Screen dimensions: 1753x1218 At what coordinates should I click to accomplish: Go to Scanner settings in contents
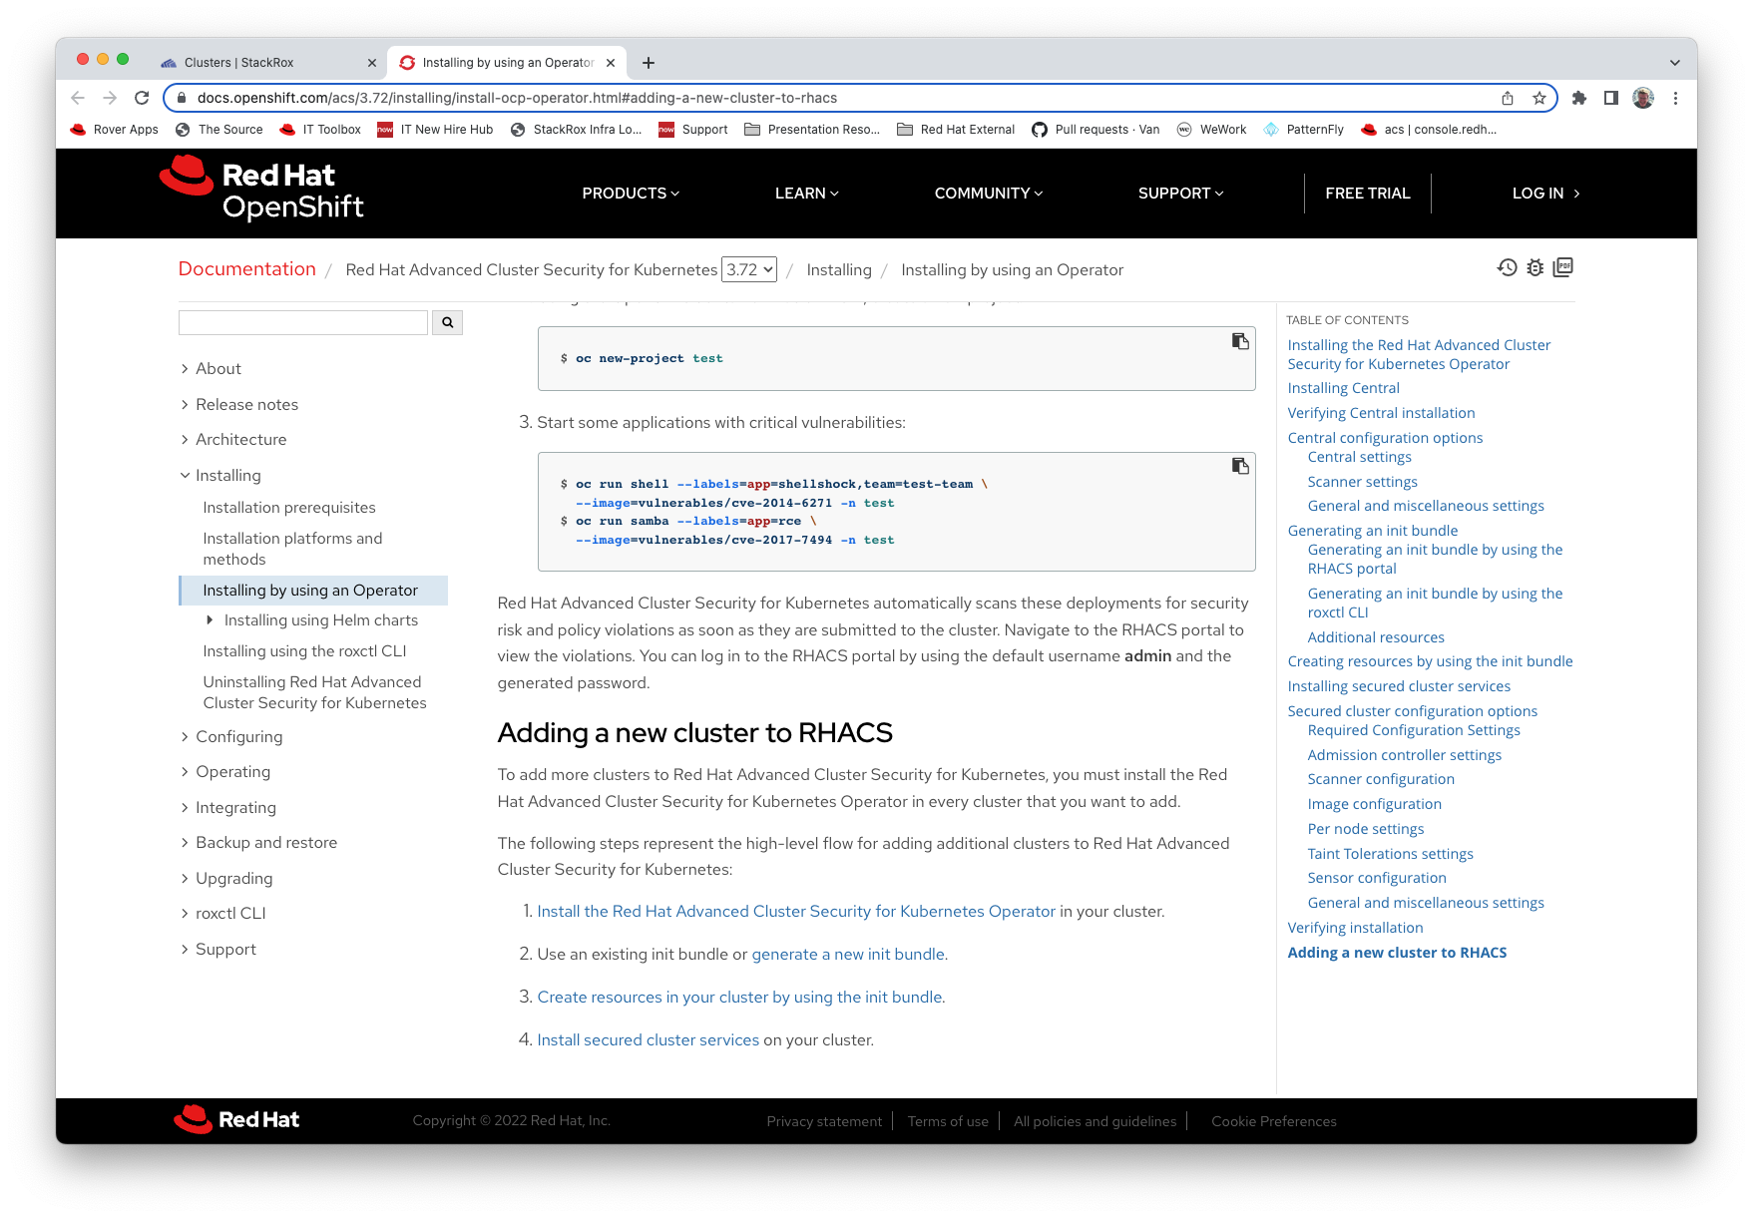(1362, 482)
